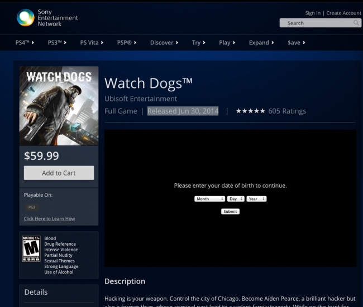Image resolution: width=363 pixels, height=307 pixels.
Task: Click the five-star rating icons
Action: pos(250,111)
